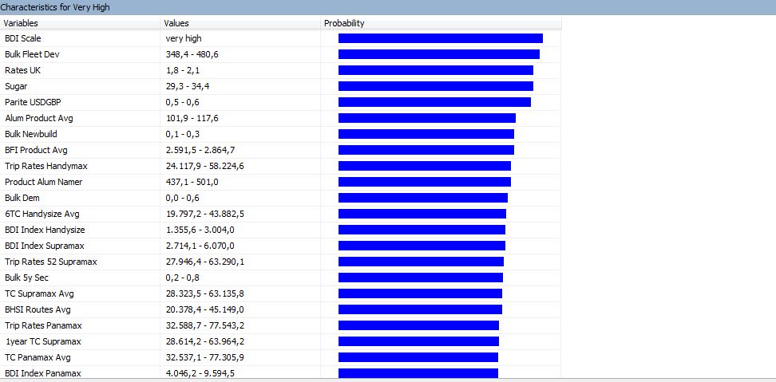
Task: Click the Bulk Dem probability bar
Action: click(x=422, y=198)
